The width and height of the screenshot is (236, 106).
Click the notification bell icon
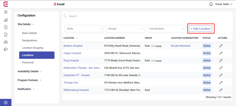pos(211,4)
